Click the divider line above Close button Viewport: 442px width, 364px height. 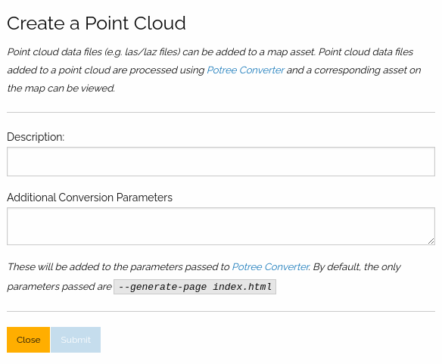coord(221,311)
